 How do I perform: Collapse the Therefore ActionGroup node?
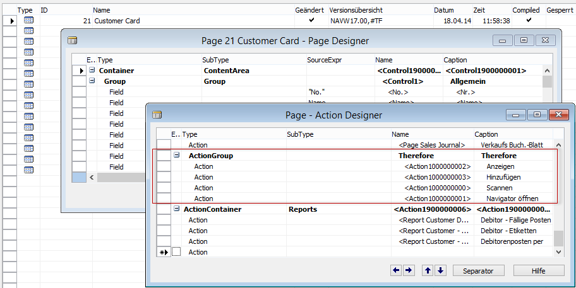click(x=177, y=156)
